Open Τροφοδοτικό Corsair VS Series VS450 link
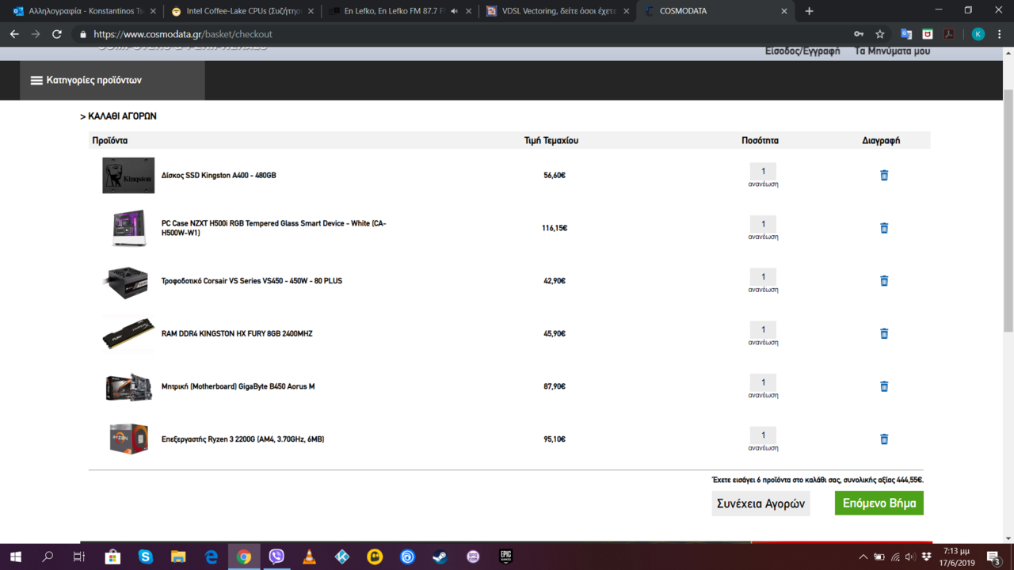This screenshot has width=1014, height=570. 252,281
